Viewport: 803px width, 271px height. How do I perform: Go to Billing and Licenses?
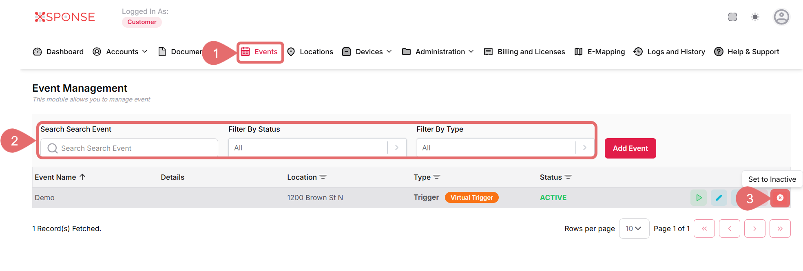524,52
